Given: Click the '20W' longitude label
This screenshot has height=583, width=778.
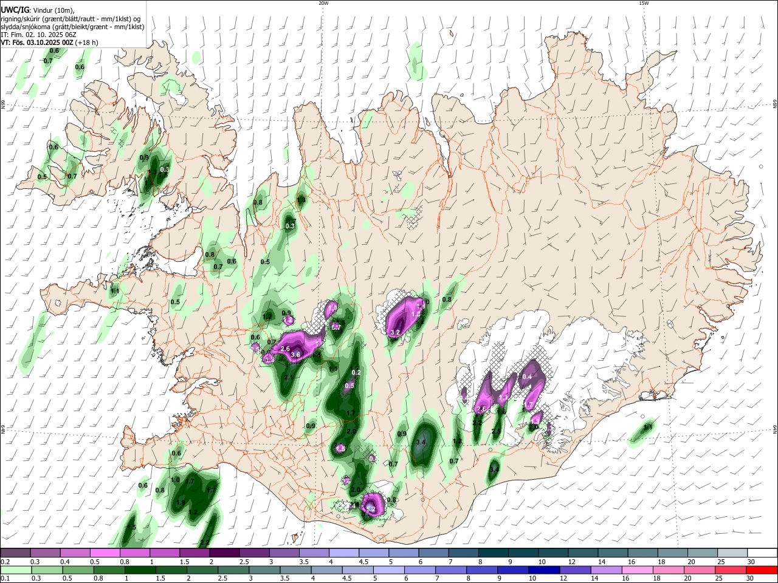Looking at the screenshot, I should 323,3.
